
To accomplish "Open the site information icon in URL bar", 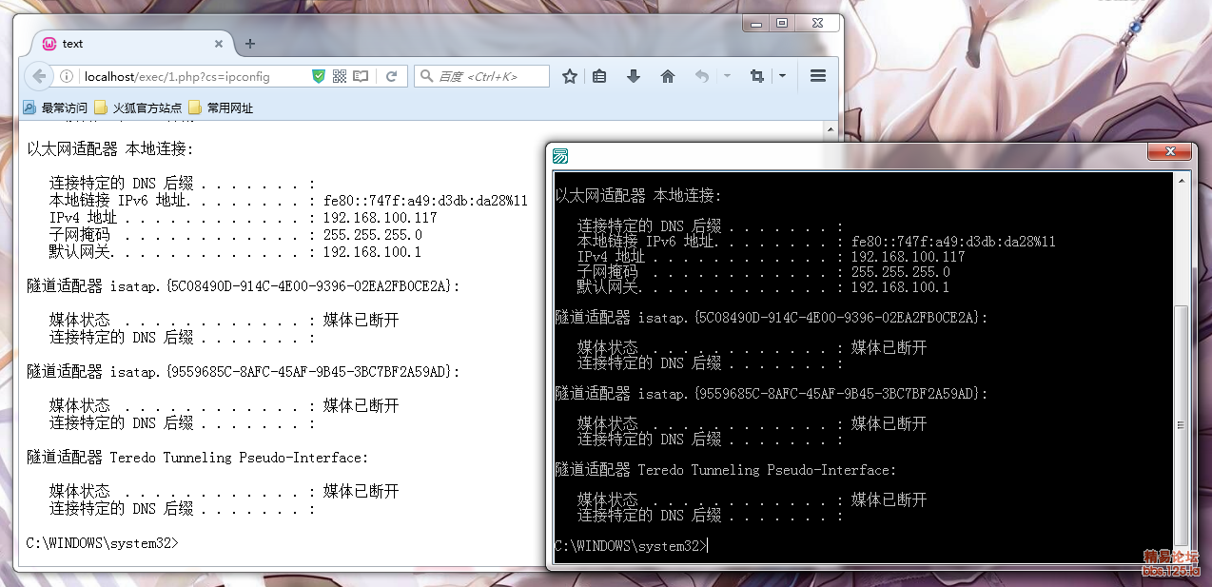I will (x=67, y=76).
